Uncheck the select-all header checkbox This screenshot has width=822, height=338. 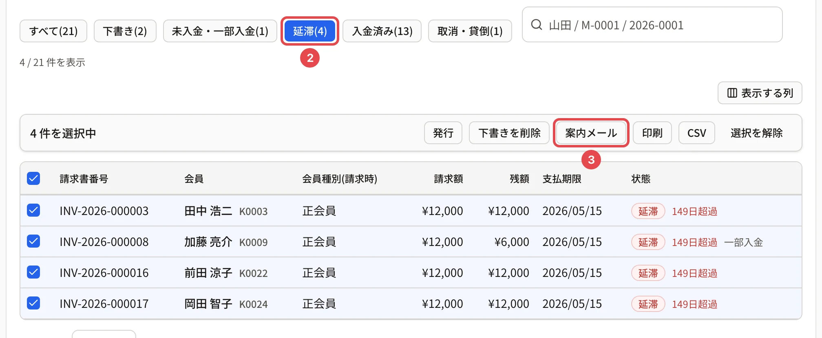(33, 178)
